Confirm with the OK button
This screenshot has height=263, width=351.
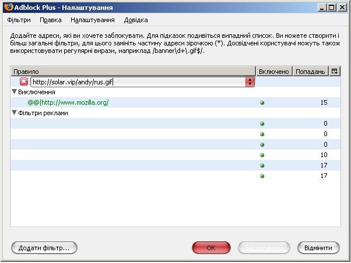pos(211,248)
